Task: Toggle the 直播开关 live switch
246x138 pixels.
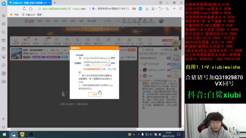Action: [26, 41]
